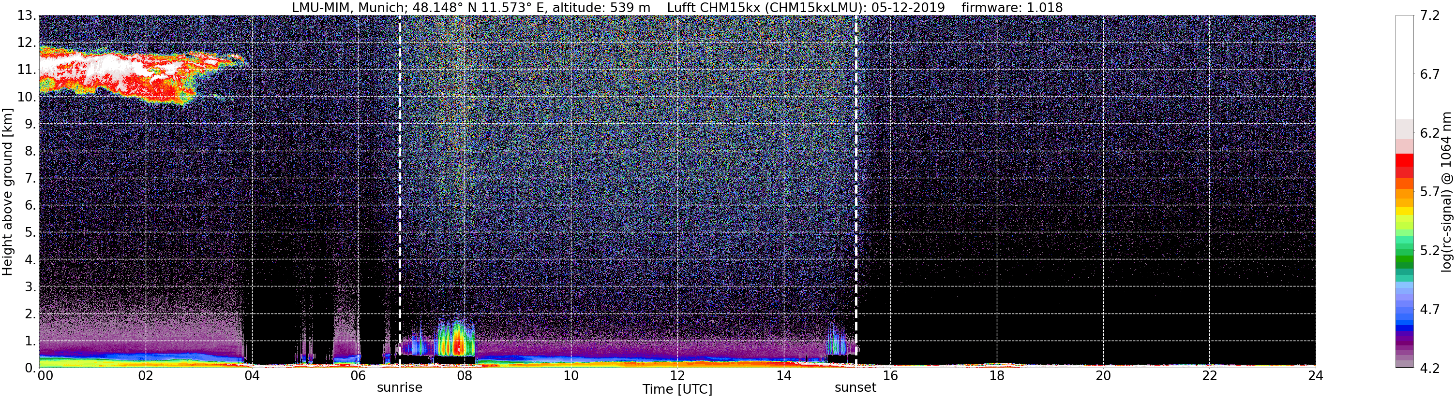Click the '12' time tick label
Viewport: 1456px width, 399px height.
677,376
